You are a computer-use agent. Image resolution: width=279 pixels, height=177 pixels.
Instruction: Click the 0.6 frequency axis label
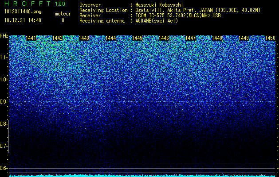[3, 168]
